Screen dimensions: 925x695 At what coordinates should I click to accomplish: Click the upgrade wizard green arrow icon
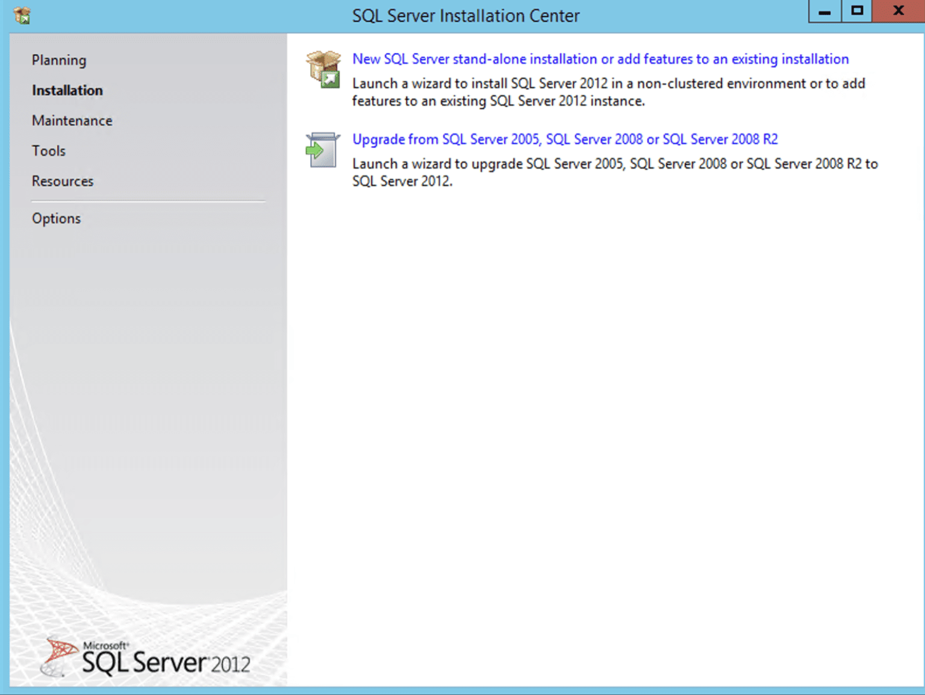[322, 150]
